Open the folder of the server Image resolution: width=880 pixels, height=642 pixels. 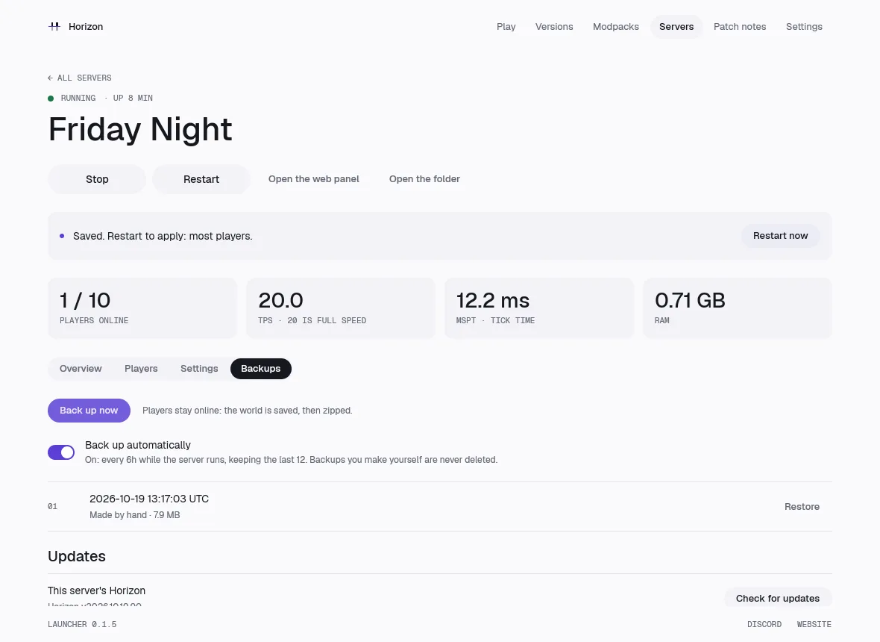(424, 179)
